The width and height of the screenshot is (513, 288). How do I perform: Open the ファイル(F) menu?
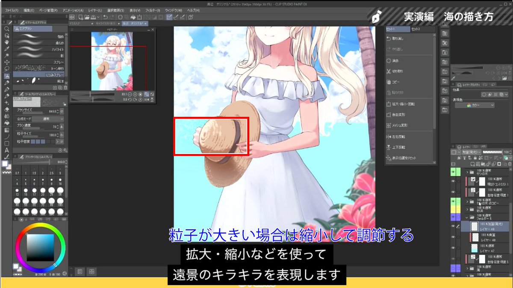(x=12, y=10)
